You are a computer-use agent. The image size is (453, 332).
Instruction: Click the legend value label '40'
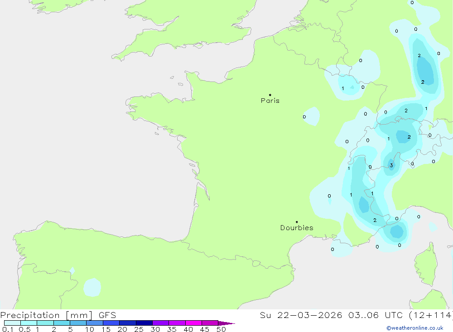[188, 329]
